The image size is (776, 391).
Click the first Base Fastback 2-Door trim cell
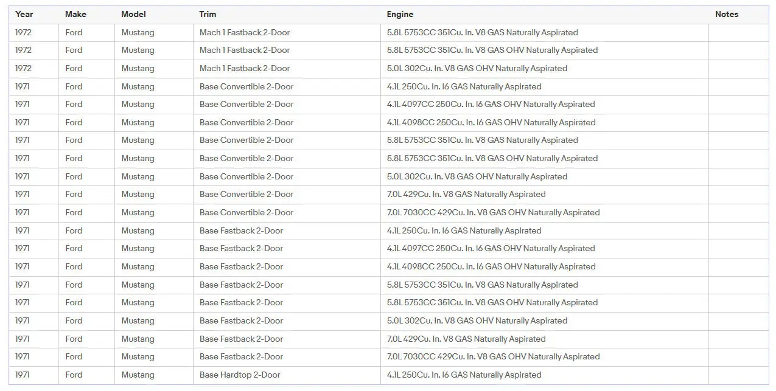287,231
